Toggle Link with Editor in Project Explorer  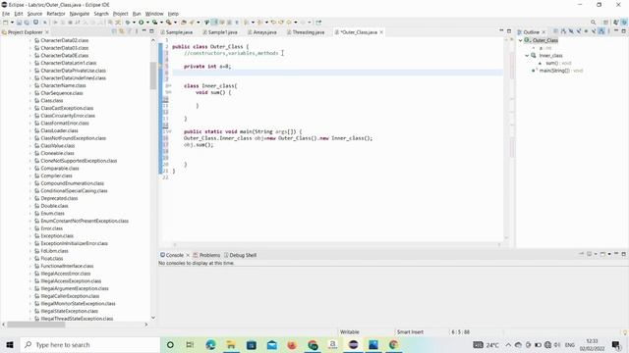point(122,30)
